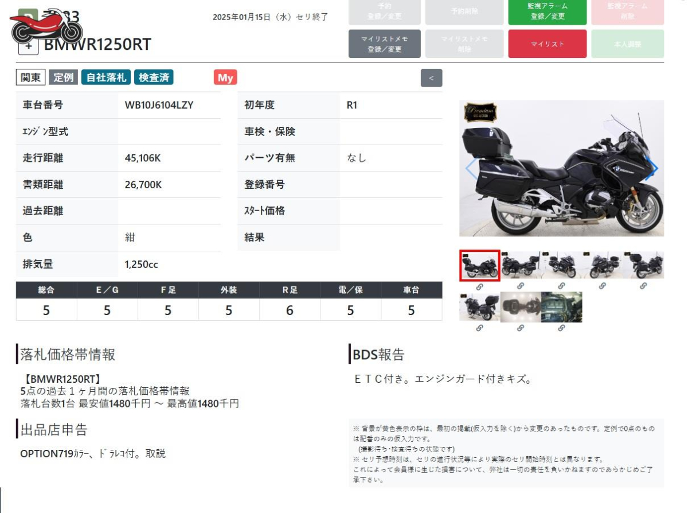
Task: Click the dark マイリストメモ 登録/変更 button
Action: 385,44
